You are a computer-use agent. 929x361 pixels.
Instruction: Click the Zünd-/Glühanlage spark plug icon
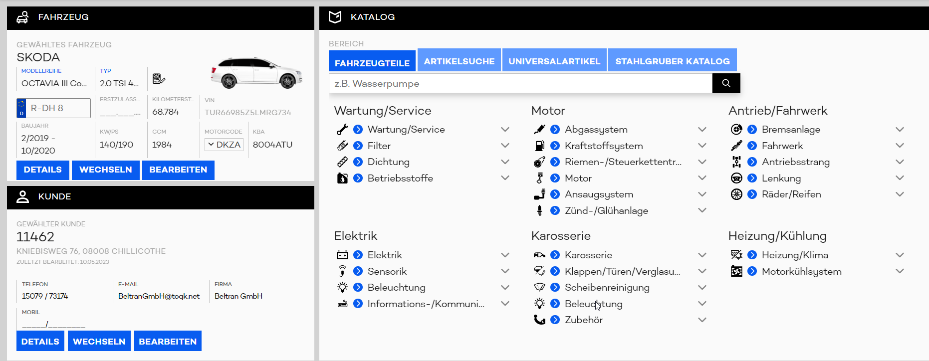(x=539, y=210)
